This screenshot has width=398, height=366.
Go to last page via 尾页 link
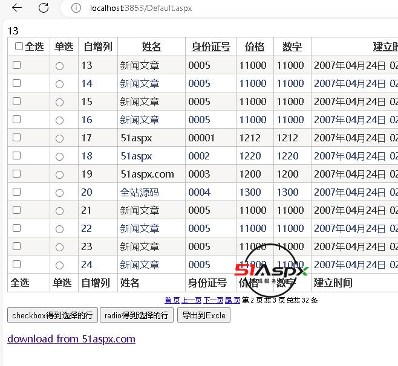pos(232,300)
